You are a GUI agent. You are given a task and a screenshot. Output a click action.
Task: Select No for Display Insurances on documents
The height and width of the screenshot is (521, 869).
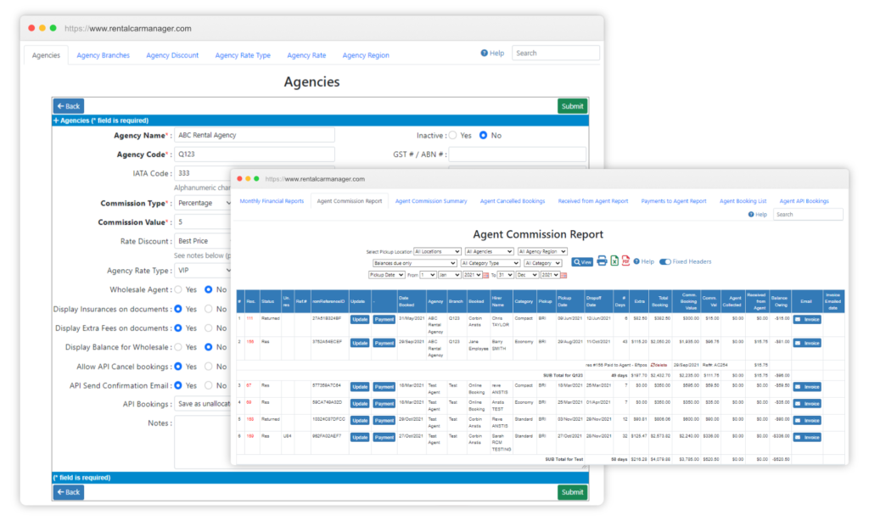point(209,309)
